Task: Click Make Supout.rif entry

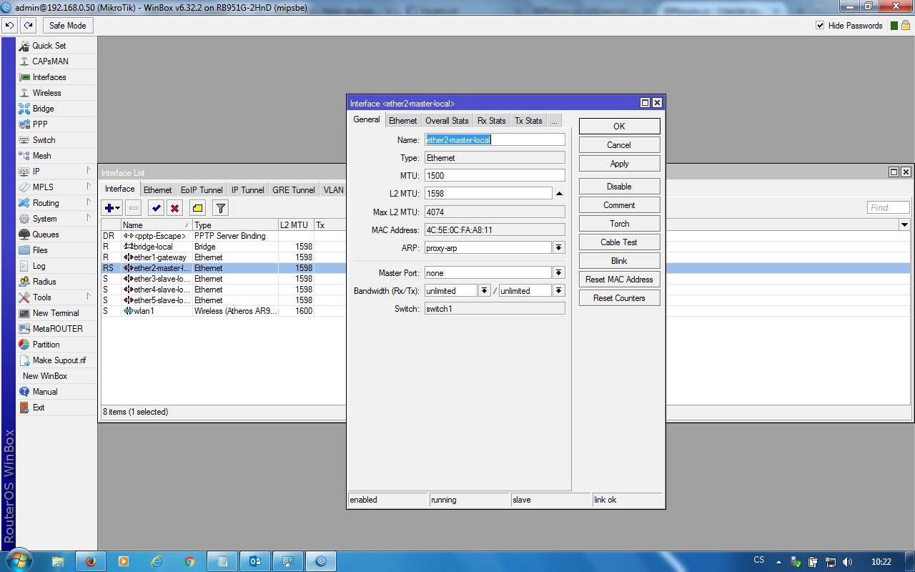Action: click(x=56, y=360)
